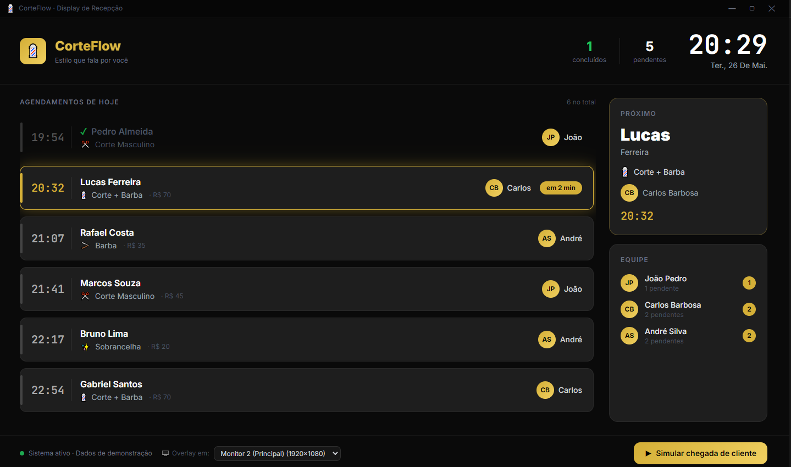Click the AS avatar in Bruno Lima's row

click(x=547, y=340)
